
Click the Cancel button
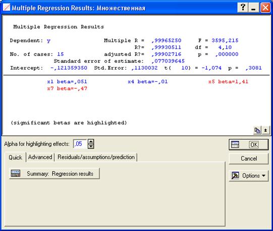pos(249,158)
